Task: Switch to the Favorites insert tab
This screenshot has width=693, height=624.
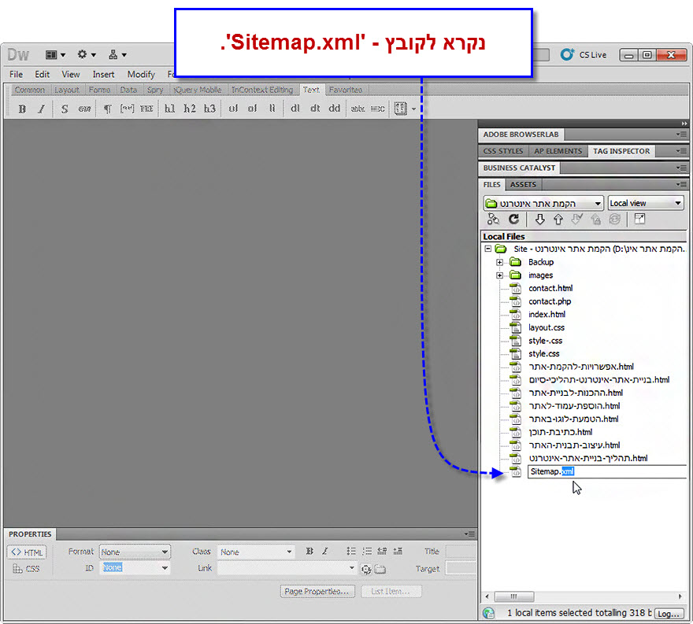Action: [346, 90]
